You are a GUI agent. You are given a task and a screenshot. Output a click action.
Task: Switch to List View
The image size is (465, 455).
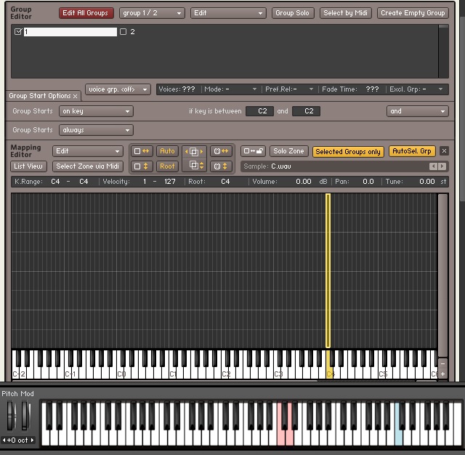point(28,166)
